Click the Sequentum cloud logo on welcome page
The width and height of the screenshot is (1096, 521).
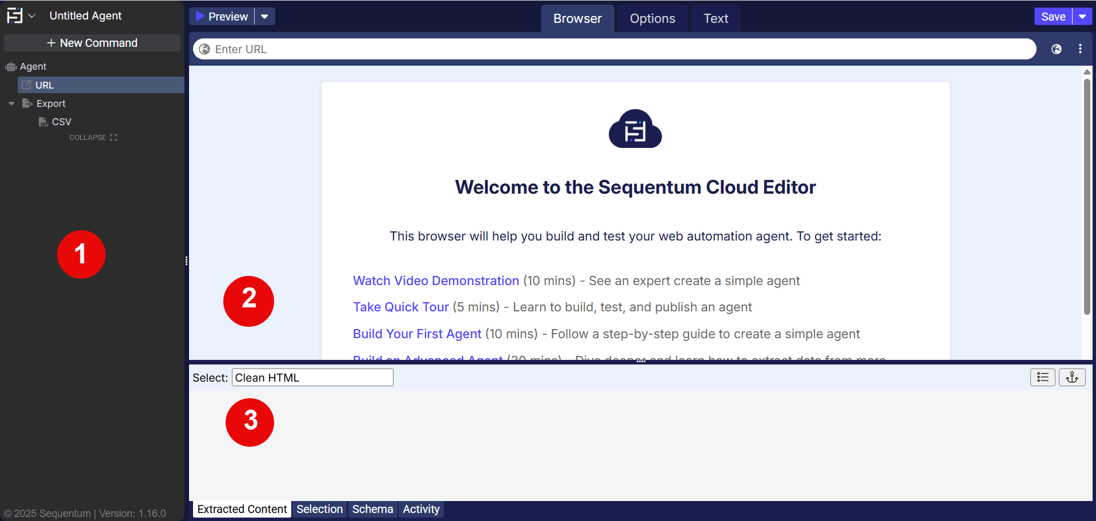tap(635, 129)
